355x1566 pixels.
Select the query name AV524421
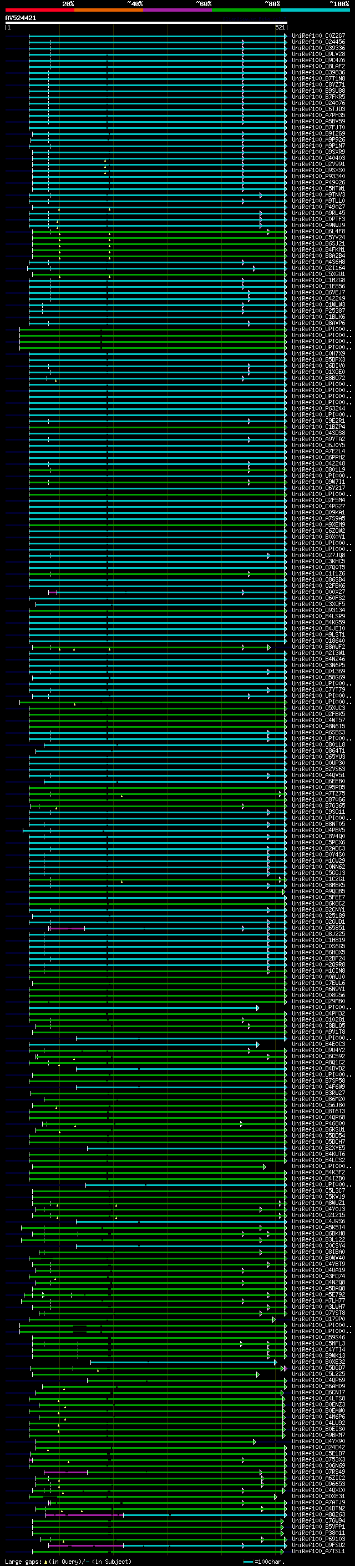(21, 18)
